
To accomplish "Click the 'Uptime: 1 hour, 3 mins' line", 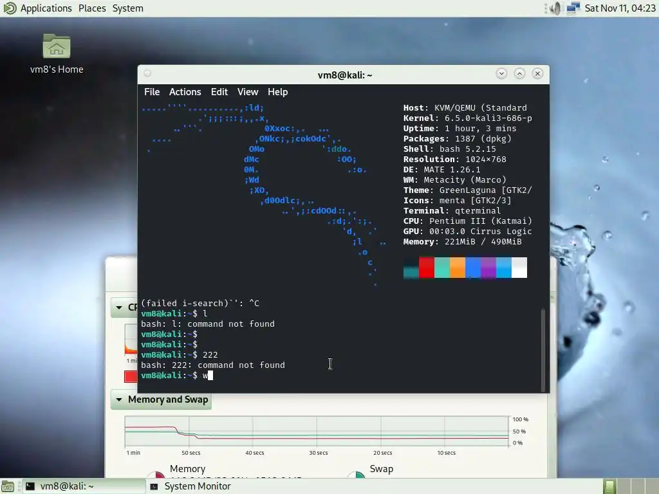I will coord(459,129).
